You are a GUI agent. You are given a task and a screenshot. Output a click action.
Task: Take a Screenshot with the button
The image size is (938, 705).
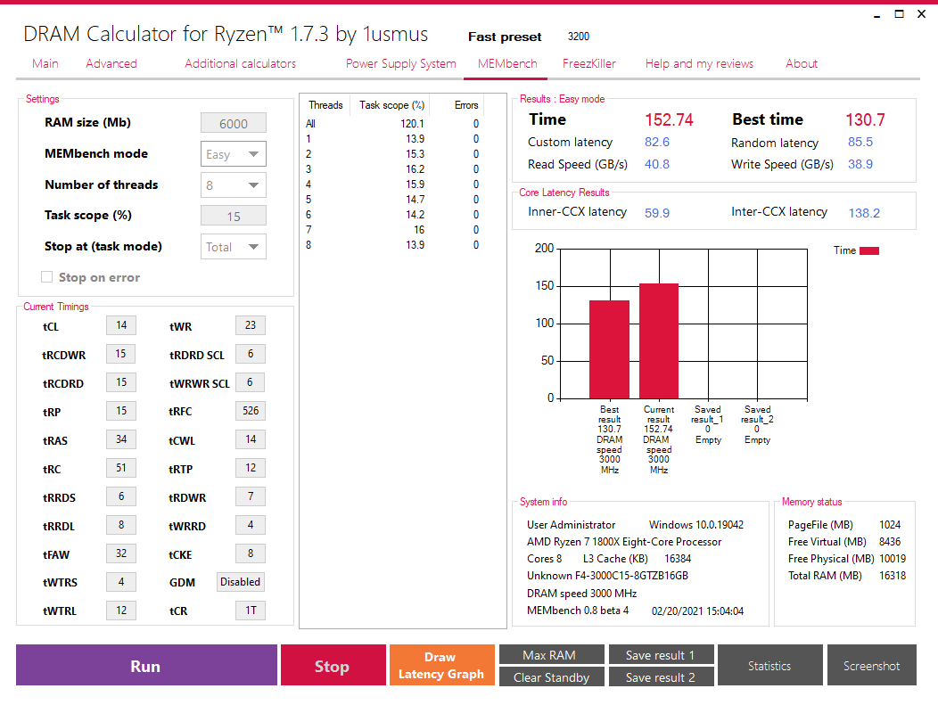(x=871, y=666)
